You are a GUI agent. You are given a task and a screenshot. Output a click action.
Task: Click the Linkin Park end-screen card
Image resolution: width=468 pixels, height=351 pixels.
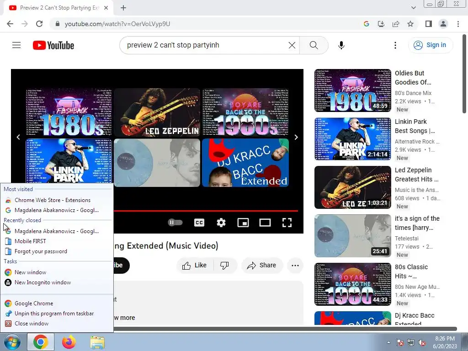point(69,161)
